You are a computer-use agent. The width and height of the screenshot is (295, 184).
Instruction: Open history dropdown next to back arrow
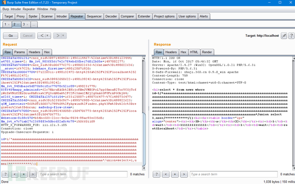[48, 36]
